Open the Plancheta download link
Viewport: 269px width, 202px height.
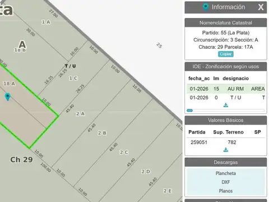coord(226,173)
